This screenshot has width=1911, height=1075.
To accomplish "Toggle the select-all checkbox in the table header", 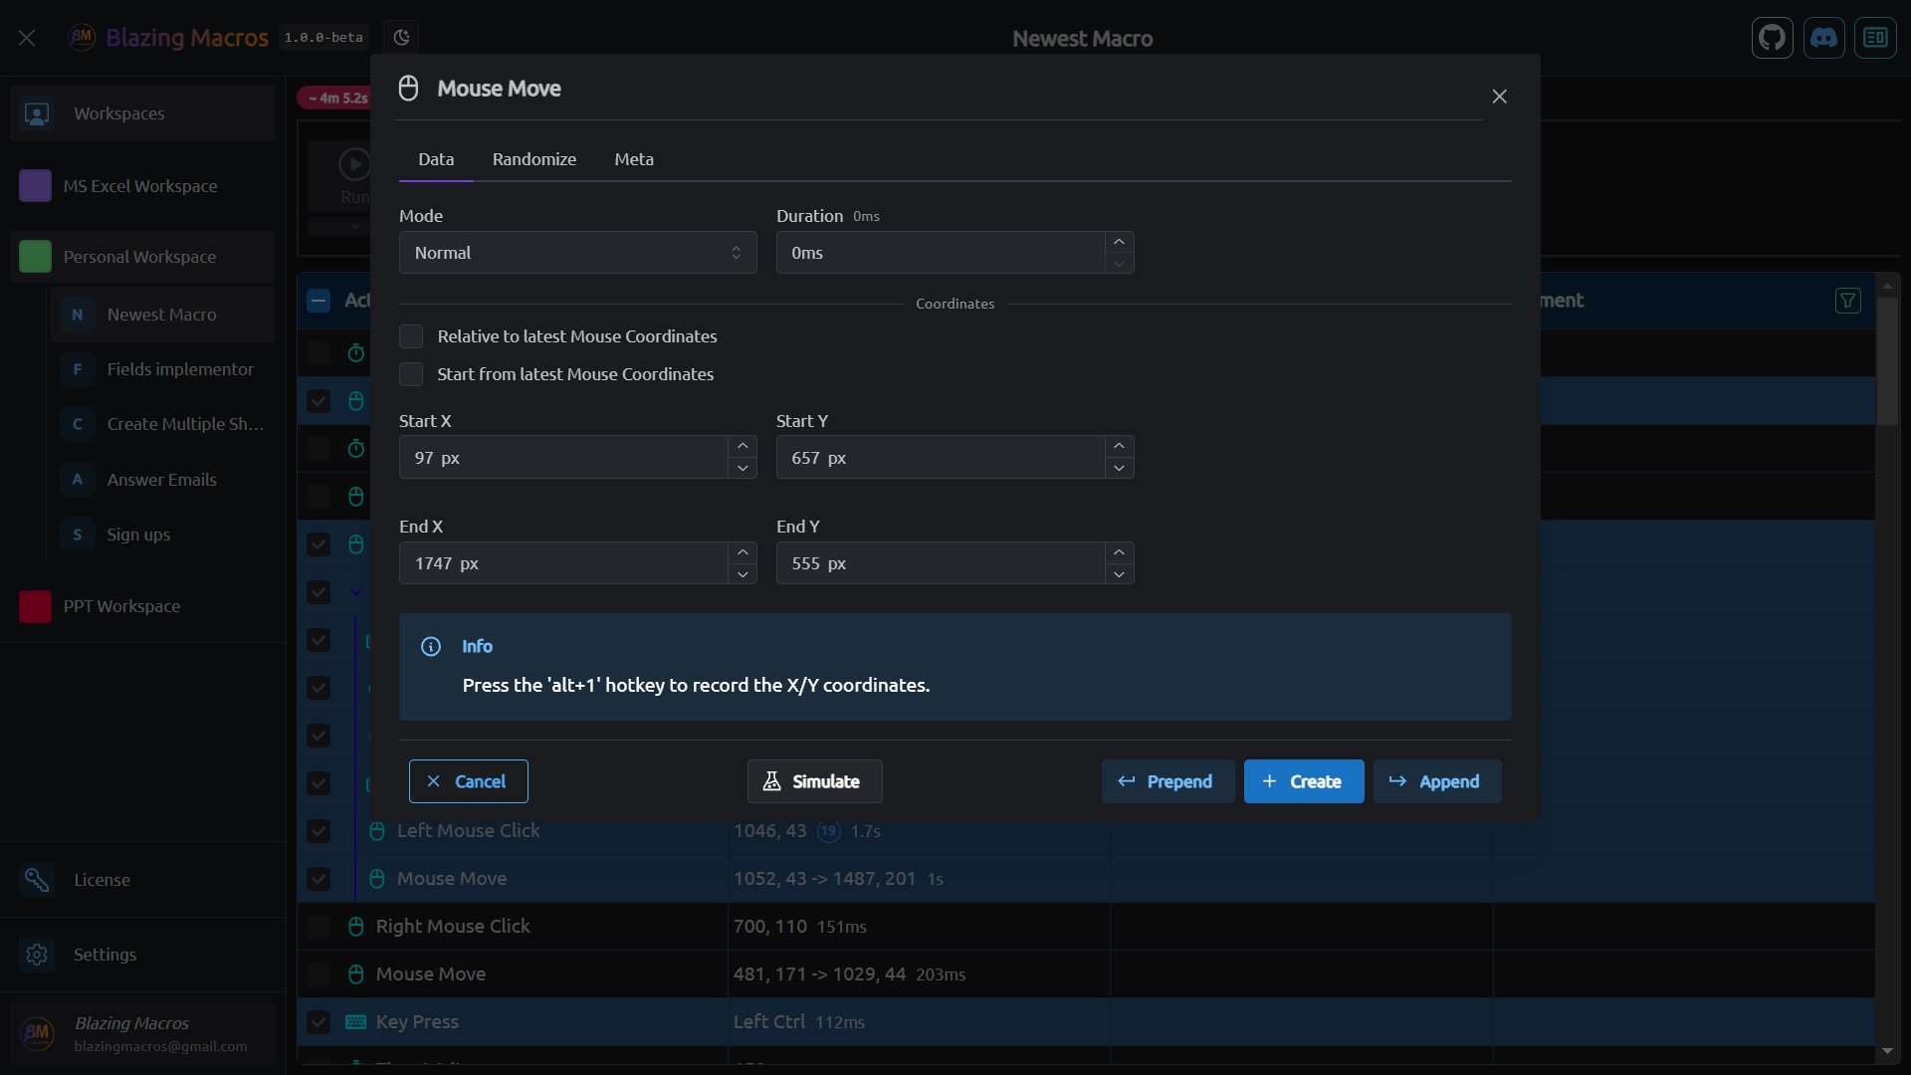I will (318, 301).
